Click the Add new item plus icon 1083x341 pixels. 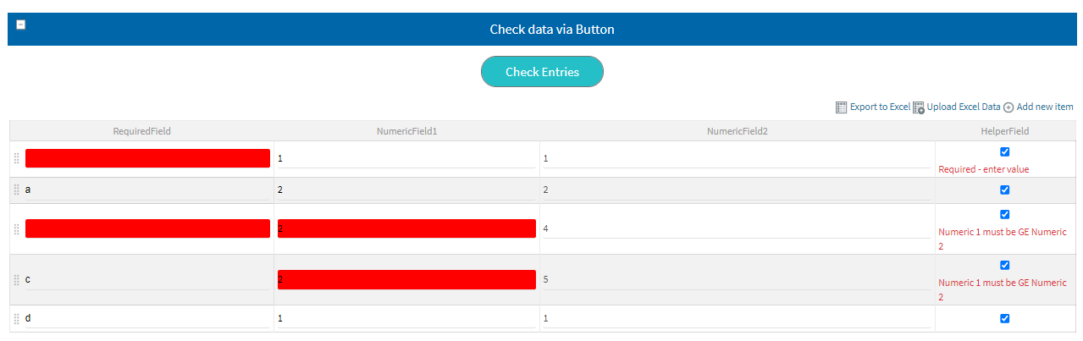pos(1008,107)
